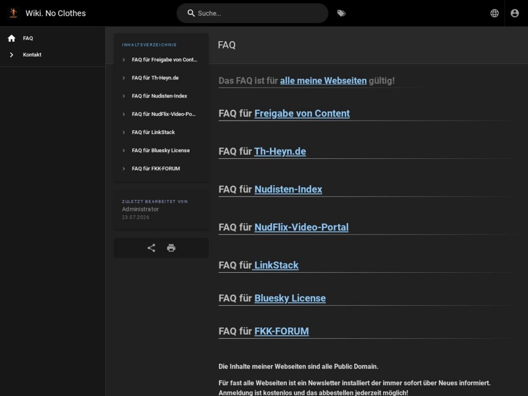This screenshot has height=396, width=528.
Task: Click the 'ZULETZT BEARBEITET VON' label
Action: coord(155,202)
